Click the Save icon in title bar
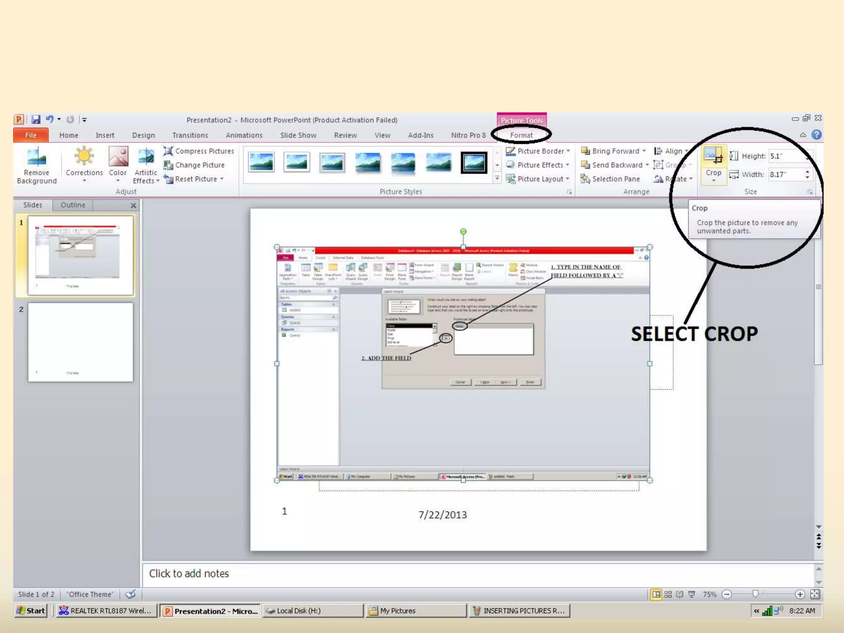The height and width of the screenshot is (633, 844). pos(36,120)
